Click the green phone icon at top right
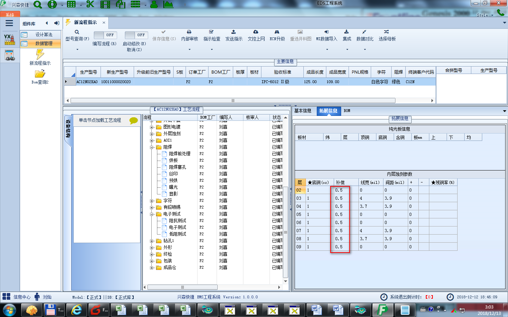This screenshot has height=317, width=508. pyautogui.click(x=500, y=12)
